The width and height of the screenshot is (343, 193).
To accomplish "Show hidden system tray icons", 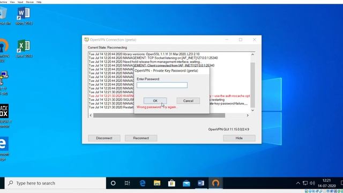I will (298, 183).
